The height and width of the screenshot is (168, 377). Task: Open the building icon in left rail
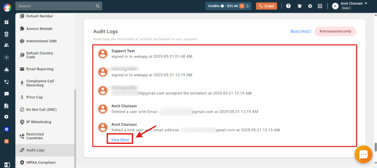[x=6, y=34]
